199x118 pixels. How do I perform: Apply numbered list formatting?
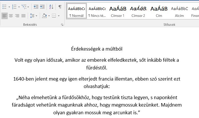[x=14, y=7]
